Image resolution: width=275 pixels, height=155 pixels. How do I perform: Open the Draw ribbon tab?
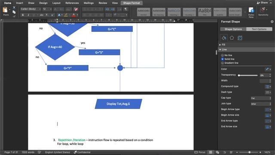point(31,3)
